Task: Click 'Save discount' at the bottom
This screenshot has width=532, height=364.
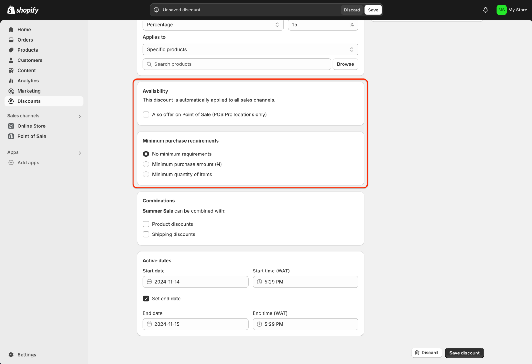Action: tap(464, 353)
